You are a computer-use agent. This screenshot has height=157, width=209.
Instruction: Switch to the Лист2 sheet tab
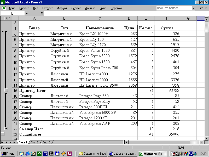coord(34,142)
